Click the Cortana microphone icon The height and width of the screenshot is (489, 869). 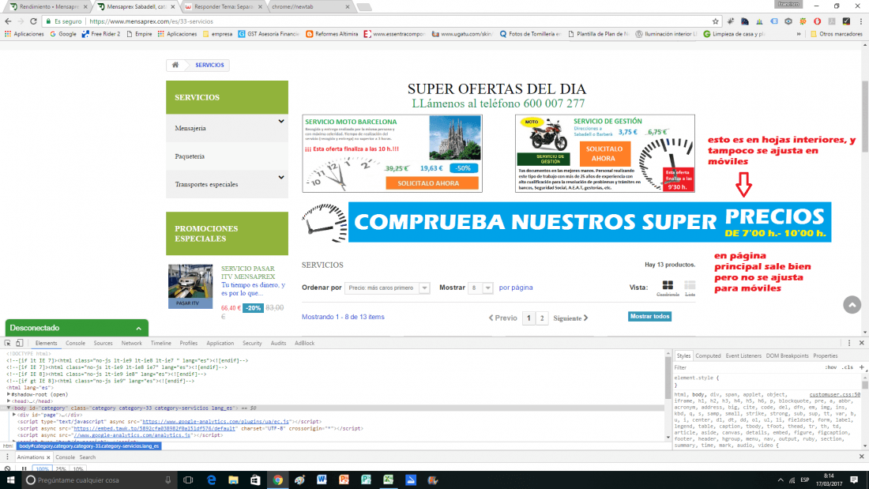point(167,480)
